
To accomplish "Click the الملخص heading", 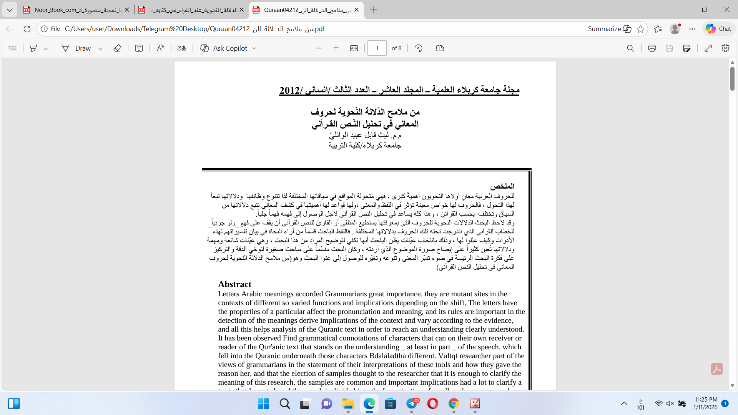I will point(502,186).
